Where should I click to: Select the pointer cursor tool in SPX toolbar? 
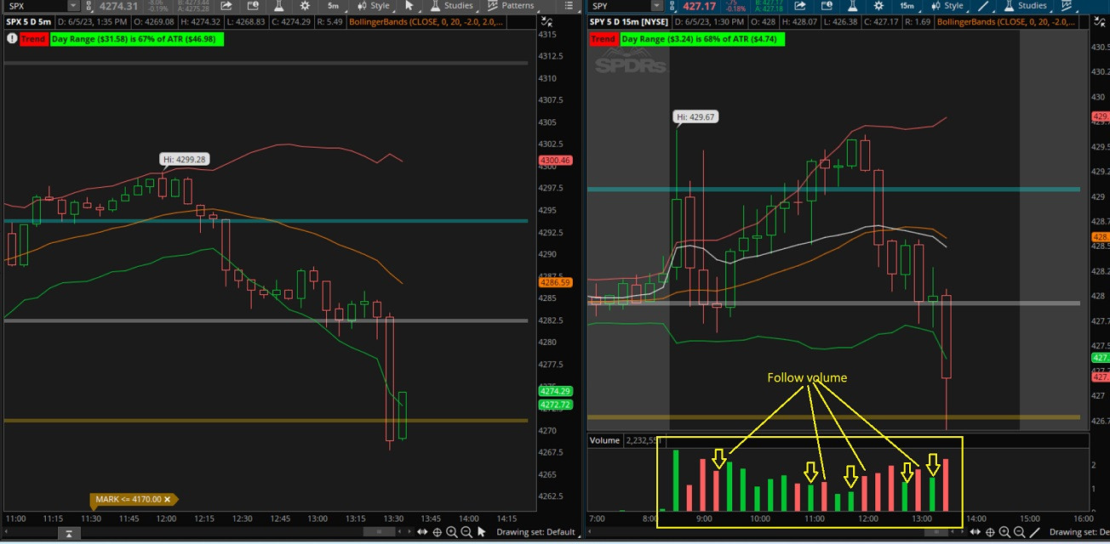409,6
